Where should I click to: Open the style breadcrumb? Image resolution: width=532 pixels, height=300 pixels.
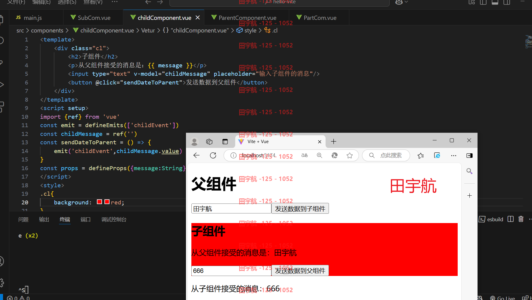(247, 30)
